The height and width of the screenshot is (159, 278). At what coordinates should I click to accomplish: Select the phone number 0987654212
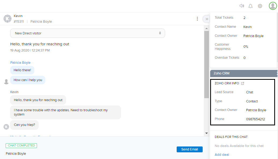tap(255, 119)
